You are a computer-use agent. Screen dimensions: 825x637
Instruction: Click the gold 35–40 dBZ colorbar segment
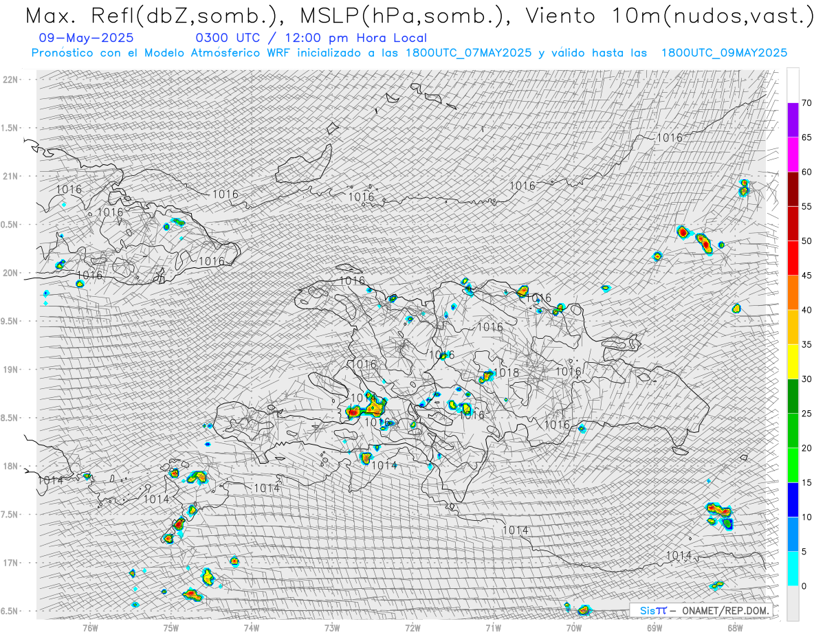pyautogui.click(x=793, y=327)
